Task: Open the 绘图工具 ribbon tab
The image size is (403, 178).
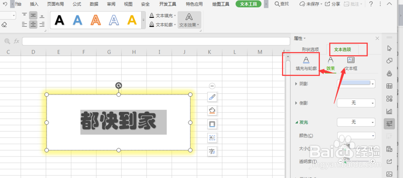Action: pos(221,4)
